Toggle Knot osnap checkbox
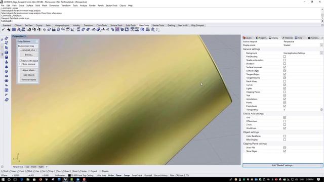The width and height of the screenshot is (324, 182). 71,171
